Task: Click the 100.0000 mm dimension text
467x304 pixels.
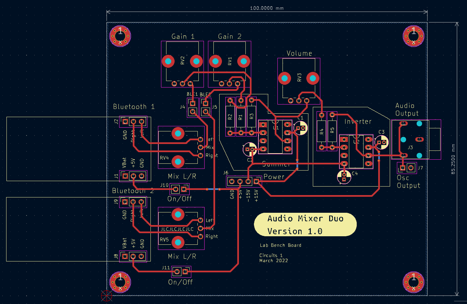Action: point(267,8)
